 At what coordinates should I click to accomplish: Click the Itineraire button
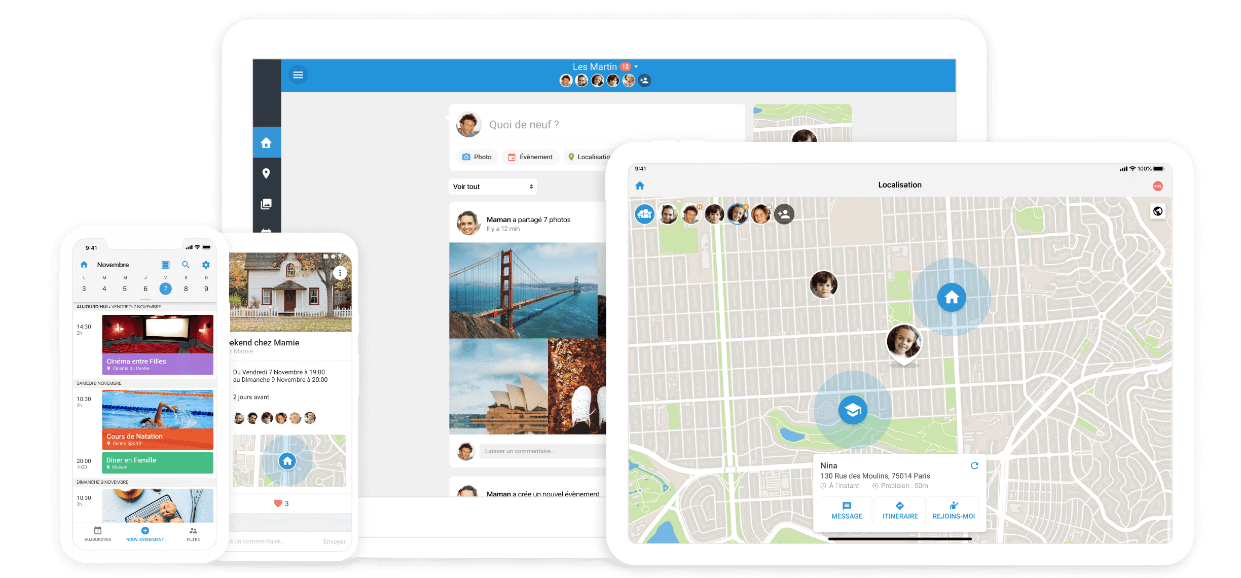[x=900, y=510]
